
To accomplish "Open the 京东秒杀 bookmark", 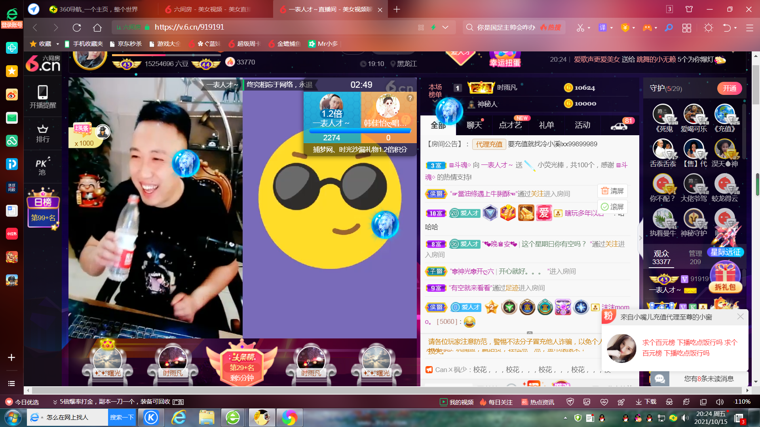I will (126, 44).
